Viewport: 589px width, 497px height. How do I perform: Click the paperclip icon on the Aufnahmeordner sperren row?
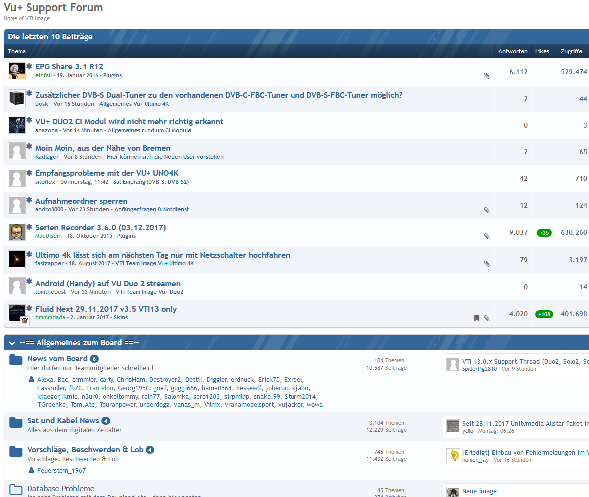click(487, 210)
